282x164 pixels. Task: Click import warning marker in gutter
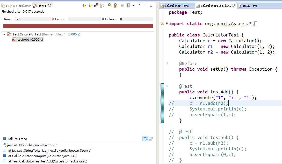click(162, 24)
